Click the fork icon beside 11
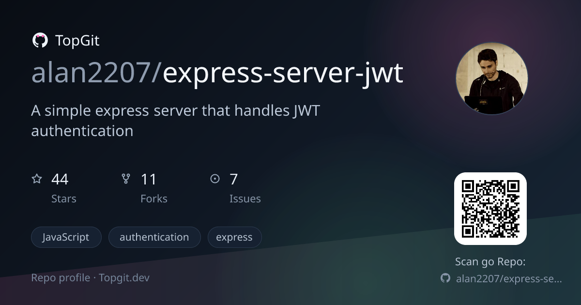The height and width of the screenshot is (305, 581). point(126,179)
